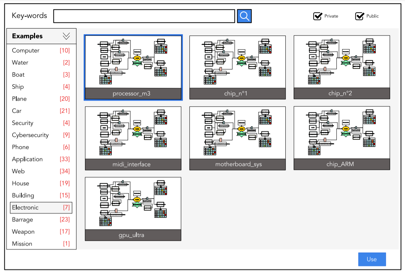
Task: Choose the Application category
Action: click(41, 159)
